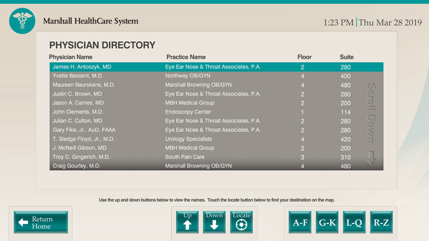429x241 pixels.
Task: Select Maureen Beurskens, M.D. row
Action: click(217, 85)
